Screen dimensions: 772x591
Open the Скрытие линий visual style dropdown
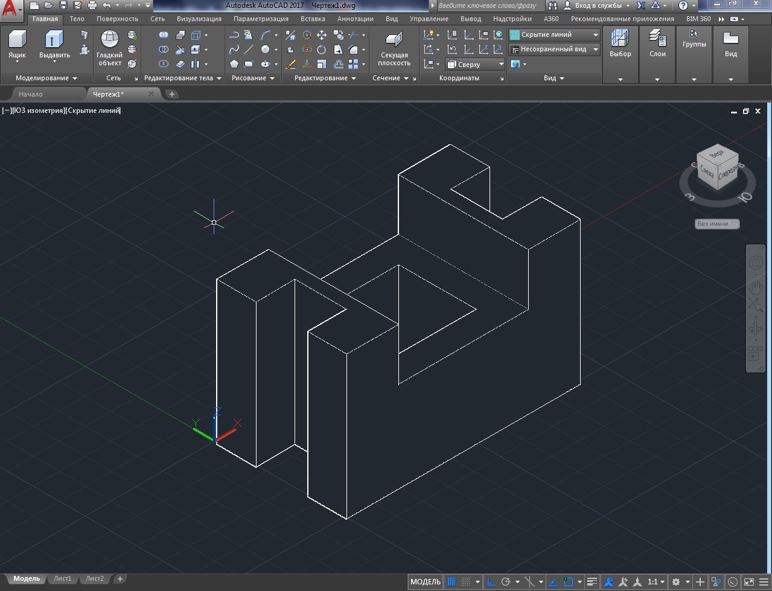pos(554,34)
